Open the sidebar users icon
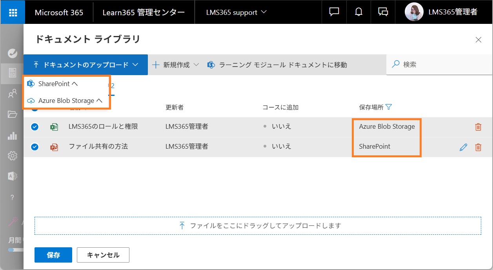This screenshot has height=270, width=493. point(13,94)
